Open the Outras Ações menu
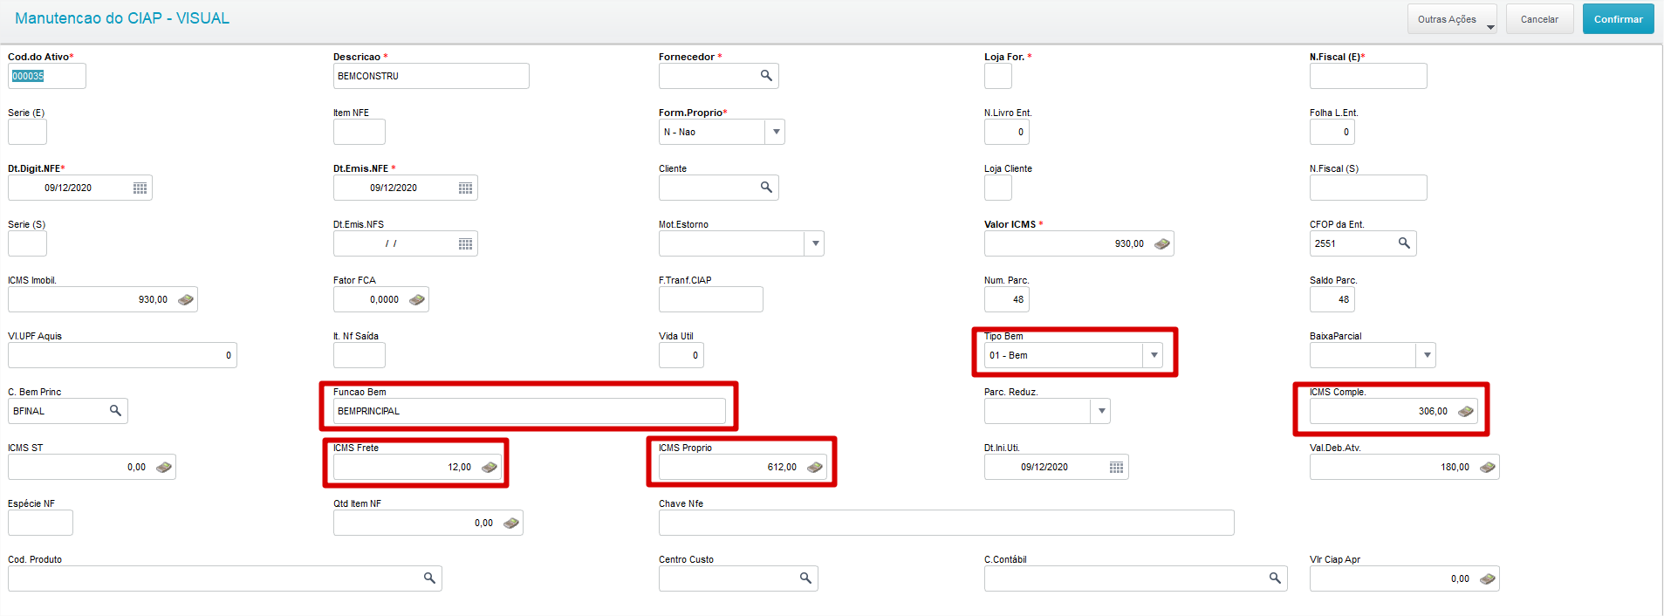 (x=1452, y=19)
